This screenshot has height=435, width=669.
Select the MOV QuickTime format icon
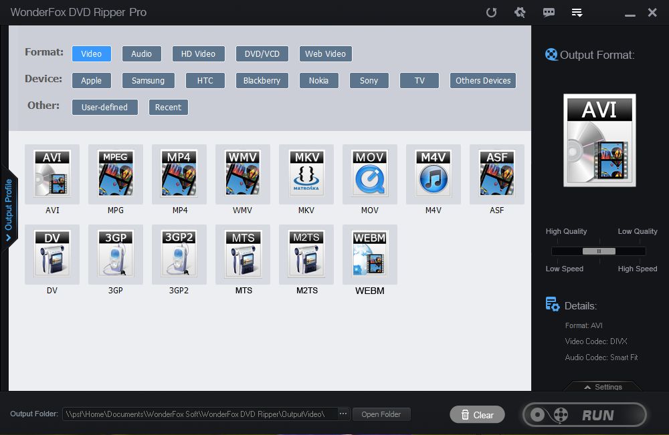(x=370, y=174)
